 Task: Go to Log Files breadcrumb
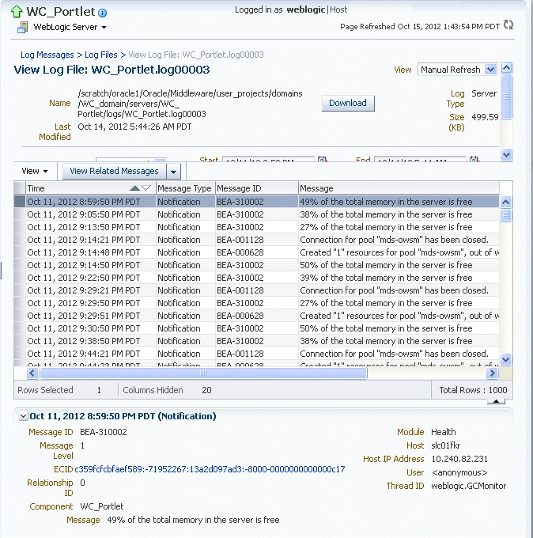(x=101, y=55)
